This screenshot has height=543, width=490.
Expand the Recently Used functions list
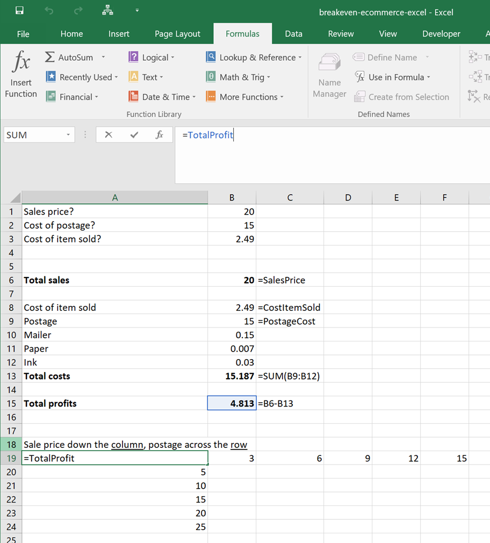click(x=82, y=77)
